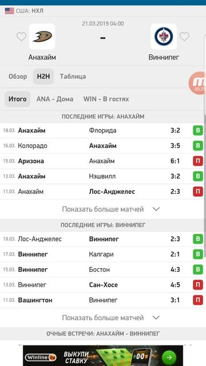The image size is (206, 366).
Task: Expand more matches under the Анахайм games
Action: [111, 209]
